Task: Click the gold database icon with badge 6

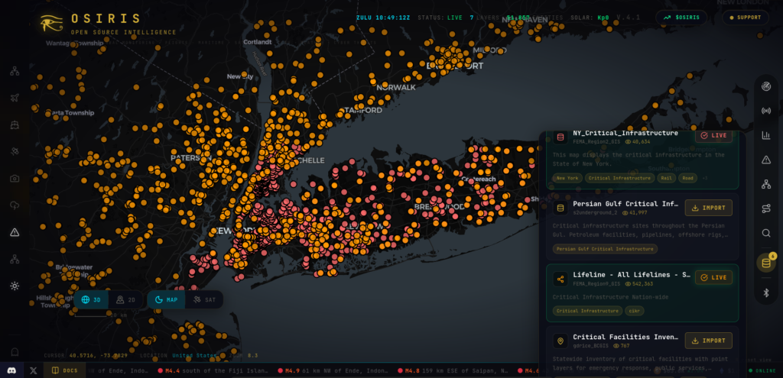Action: pos(766,263)
